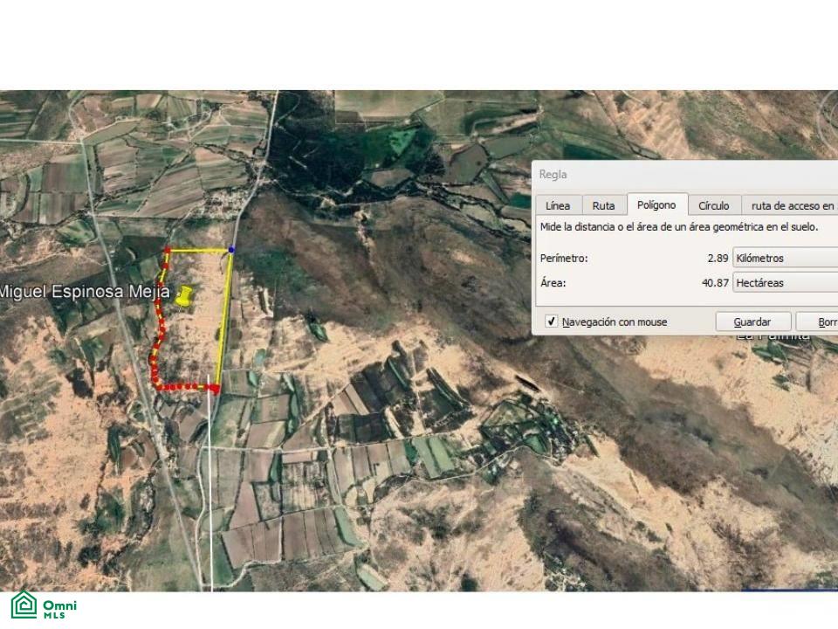This screenshot has width=838, height=629.
Task: Select the red top-left polygon corner vertex
Action: tap(168, 250)
